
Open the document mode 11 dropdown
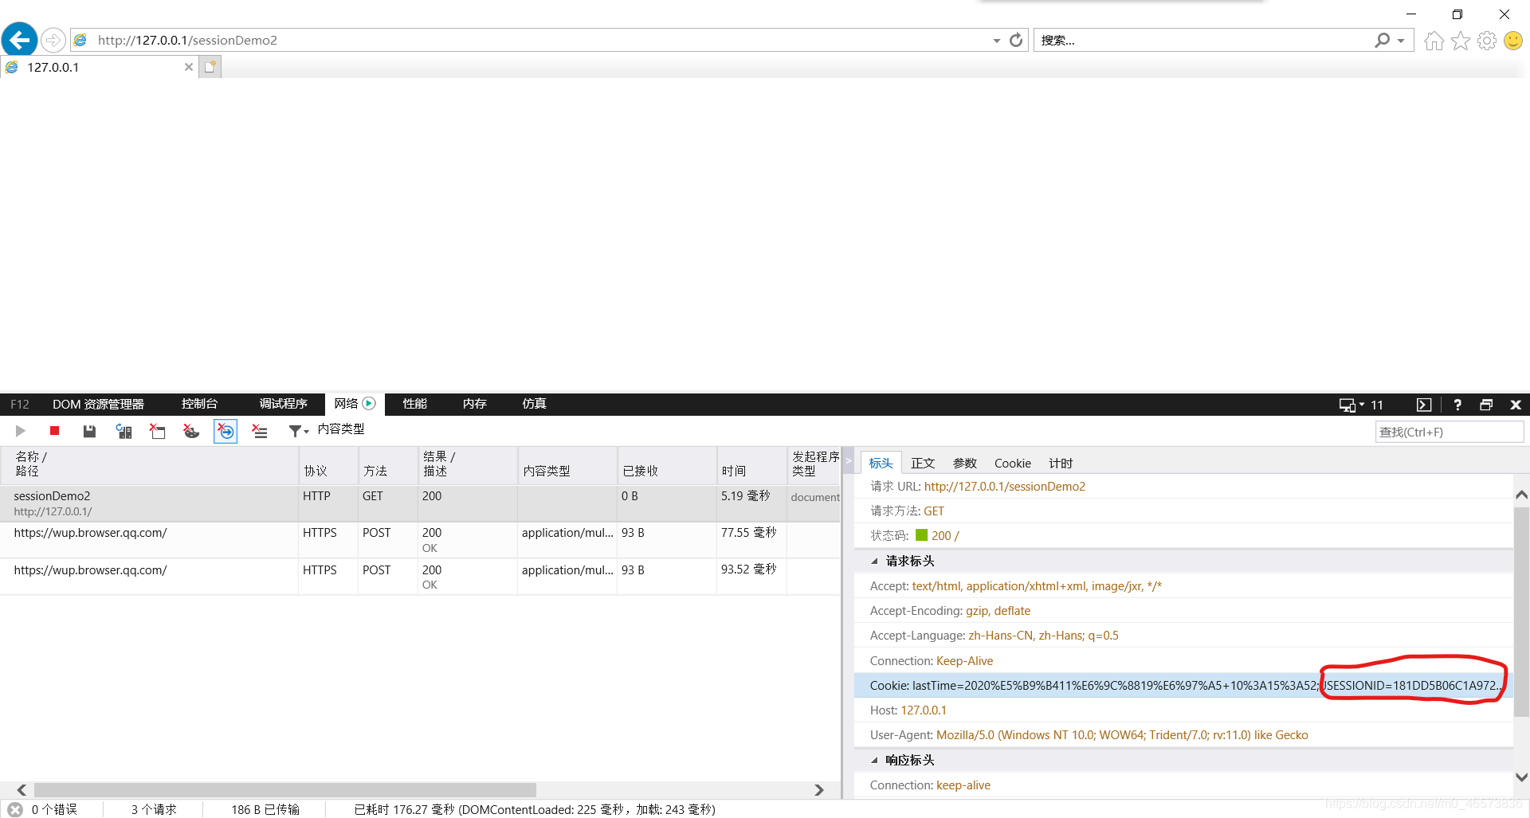(x=1361, y=405)
